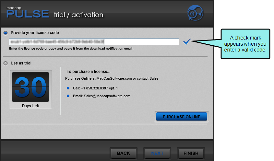Click FINISH to complete activation
Viewport: 274px width, 161px height.
(x=191, y=153)
